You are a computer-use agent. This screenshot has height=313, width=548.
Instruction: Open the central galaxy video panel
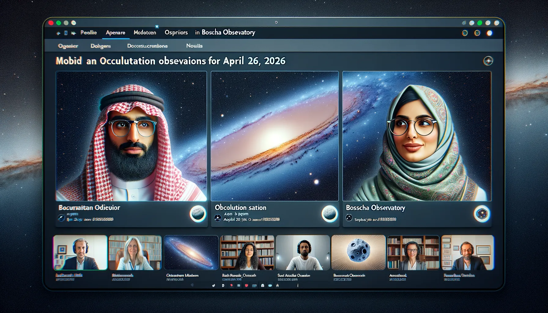(x=275, y=136)
